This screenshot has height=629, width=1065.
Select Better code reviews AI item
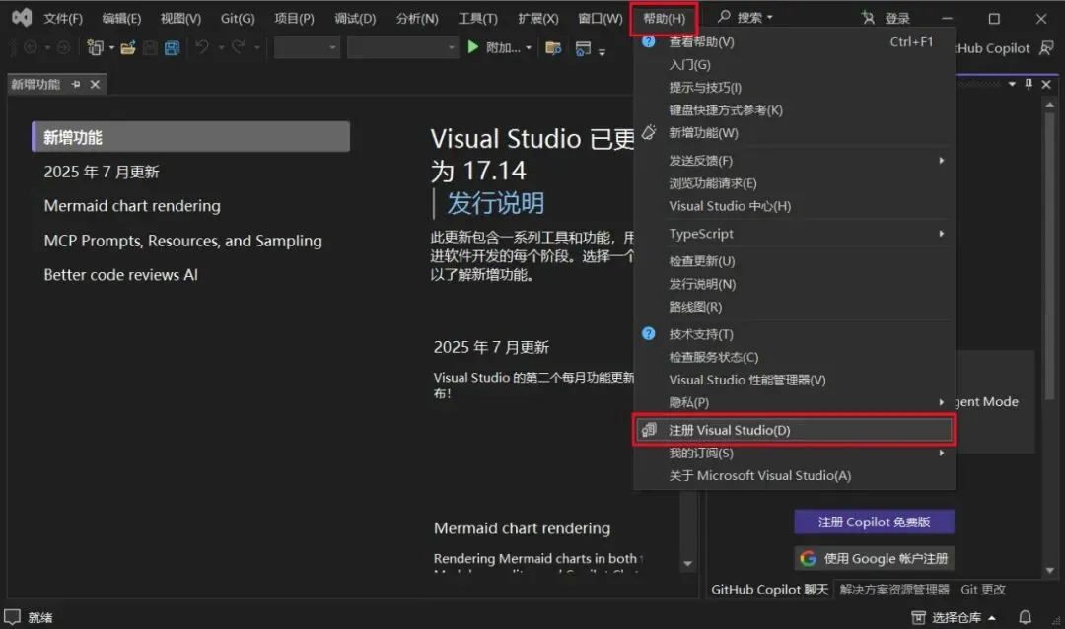tap(121, 275)
